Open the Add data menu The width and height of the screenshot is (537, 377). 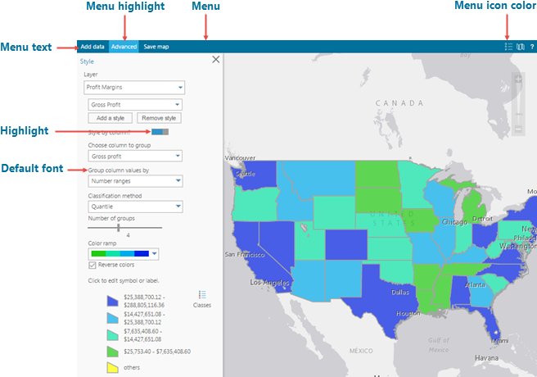pyautogui.click(x=92, y=47)
